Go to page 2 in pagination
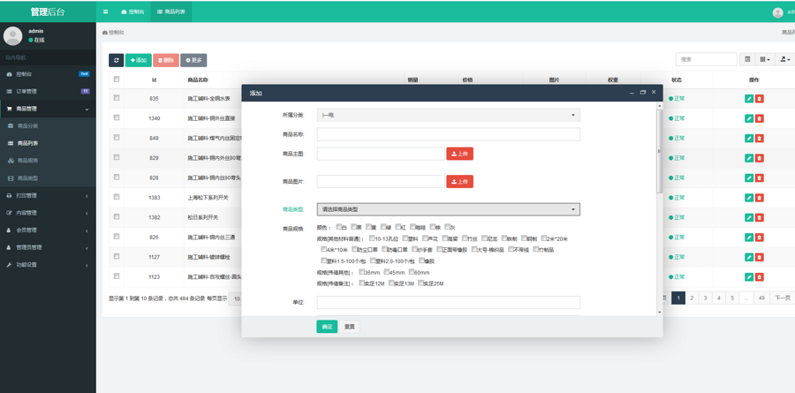 [x=692, y=299]
